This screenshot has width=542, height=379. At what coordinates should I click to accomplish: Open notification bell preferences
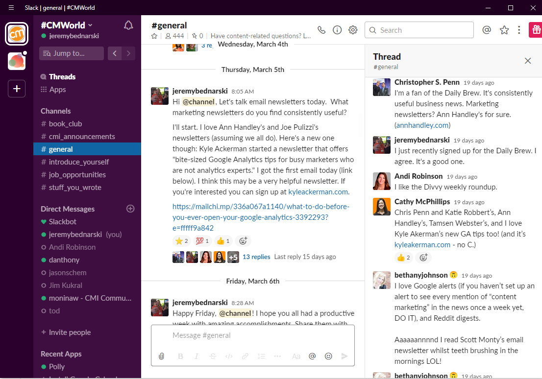click(128, 25)
